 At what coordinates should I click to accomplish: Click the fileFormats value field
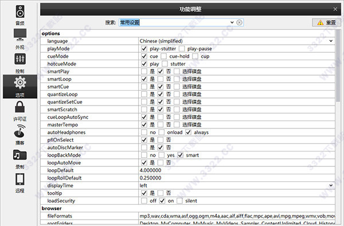point(236,216)
